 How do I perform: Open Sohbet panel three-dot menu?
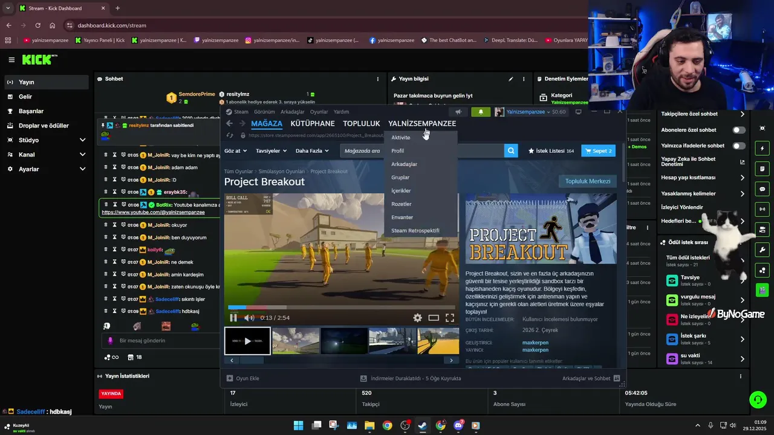pyautogui.click(x=378, y=79)
